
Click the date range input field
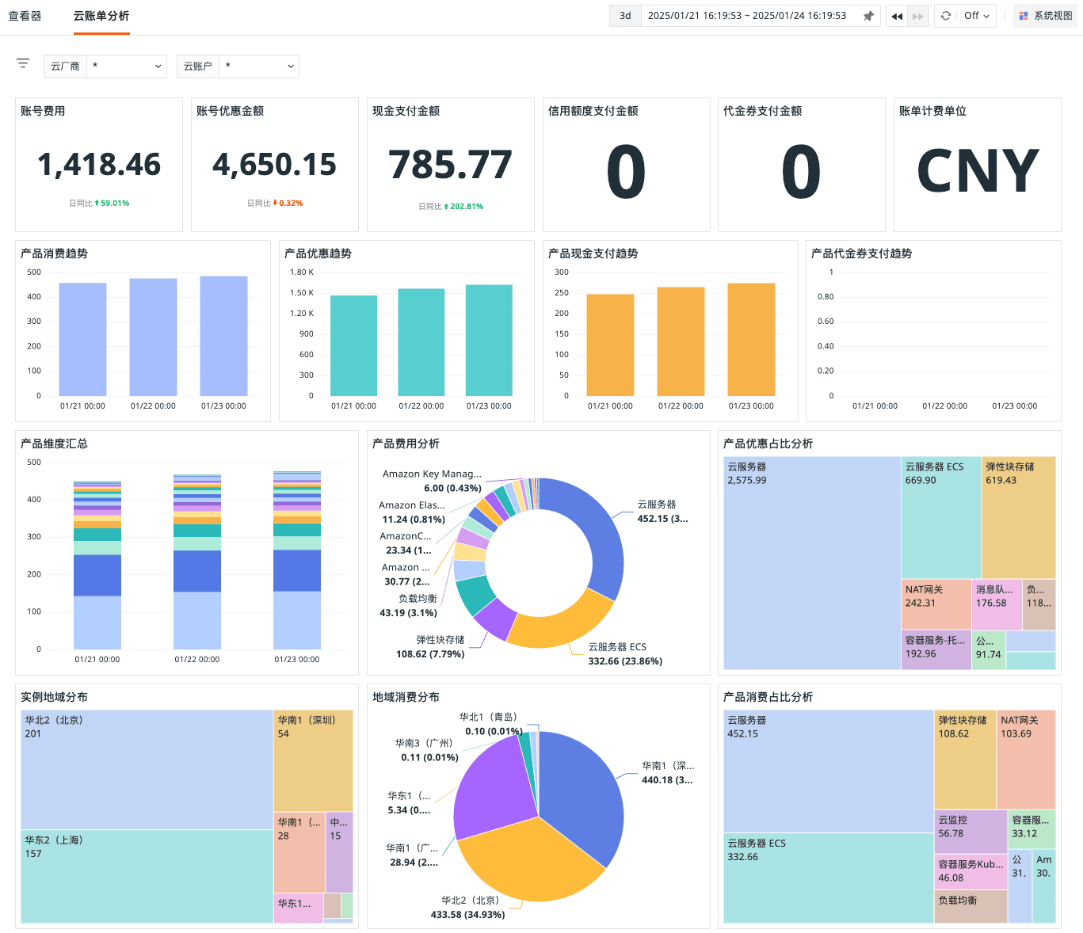746,16
